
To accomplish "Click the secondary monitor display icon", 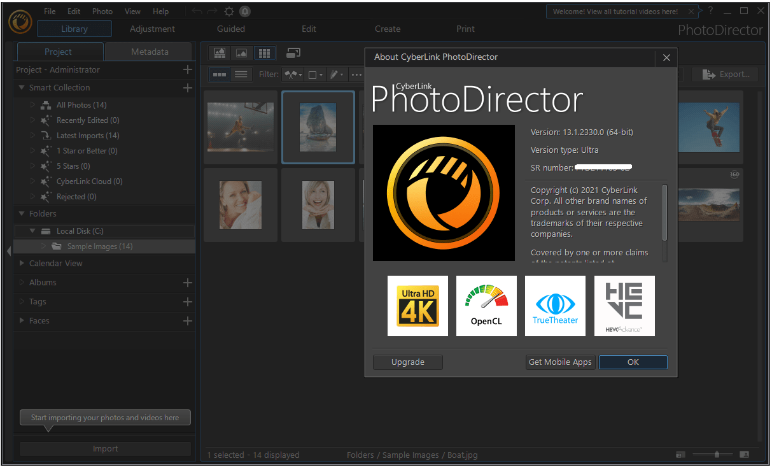I will [x=293, y=53].
